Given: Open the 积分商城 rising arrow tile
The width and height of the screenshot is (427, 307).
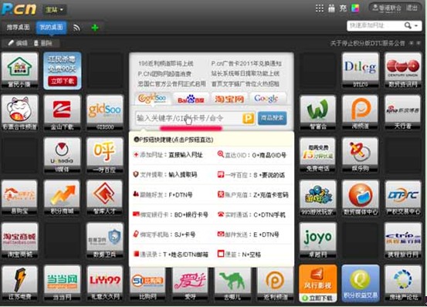Looking at the screenshot, I should [62, 197].
